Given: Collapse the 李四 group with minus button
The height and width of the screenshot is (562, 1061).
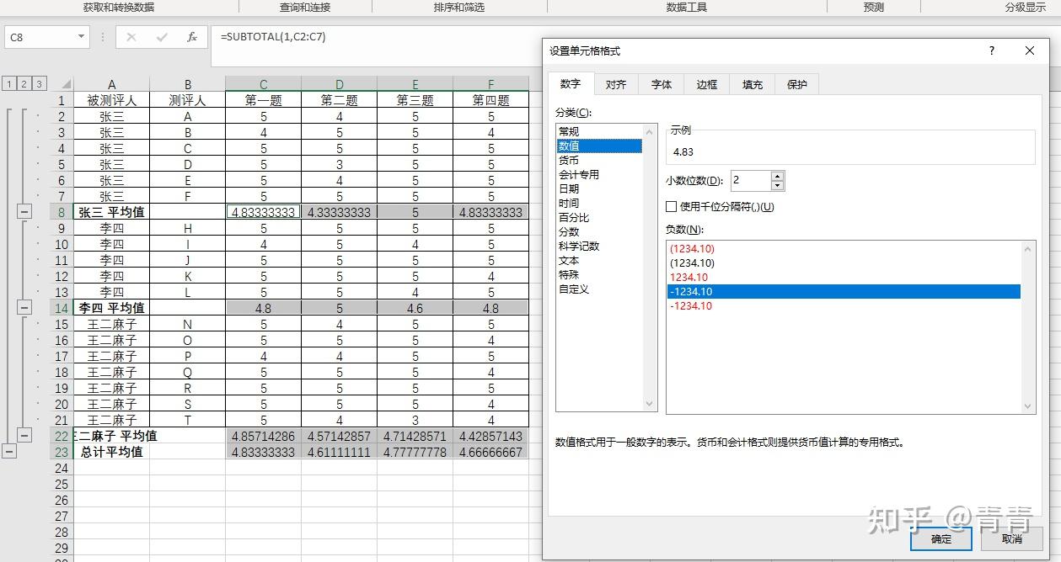Looking at the screenshot, I should pos(24,308).
